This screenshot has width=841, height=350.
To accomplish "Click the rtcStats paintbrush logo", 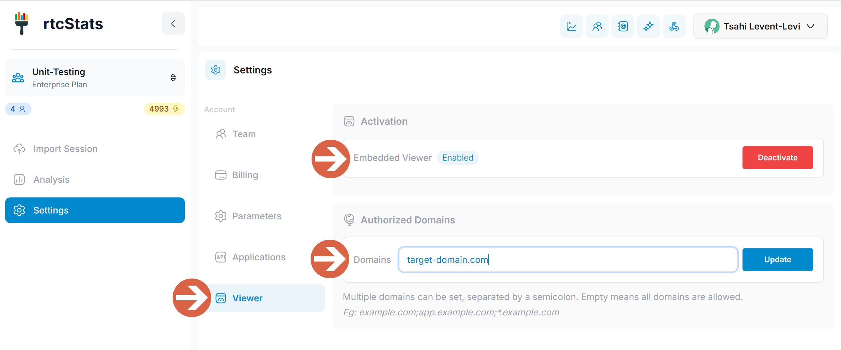I will [x=21, y=23].
